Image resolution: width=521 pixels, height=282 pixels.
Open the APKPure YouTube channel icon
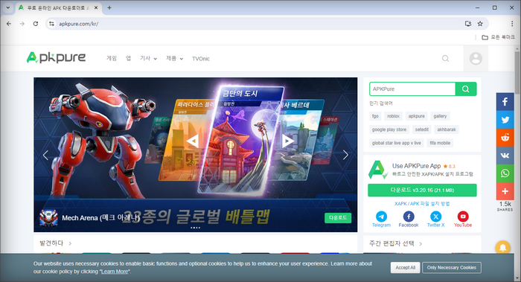pos(463,217)
